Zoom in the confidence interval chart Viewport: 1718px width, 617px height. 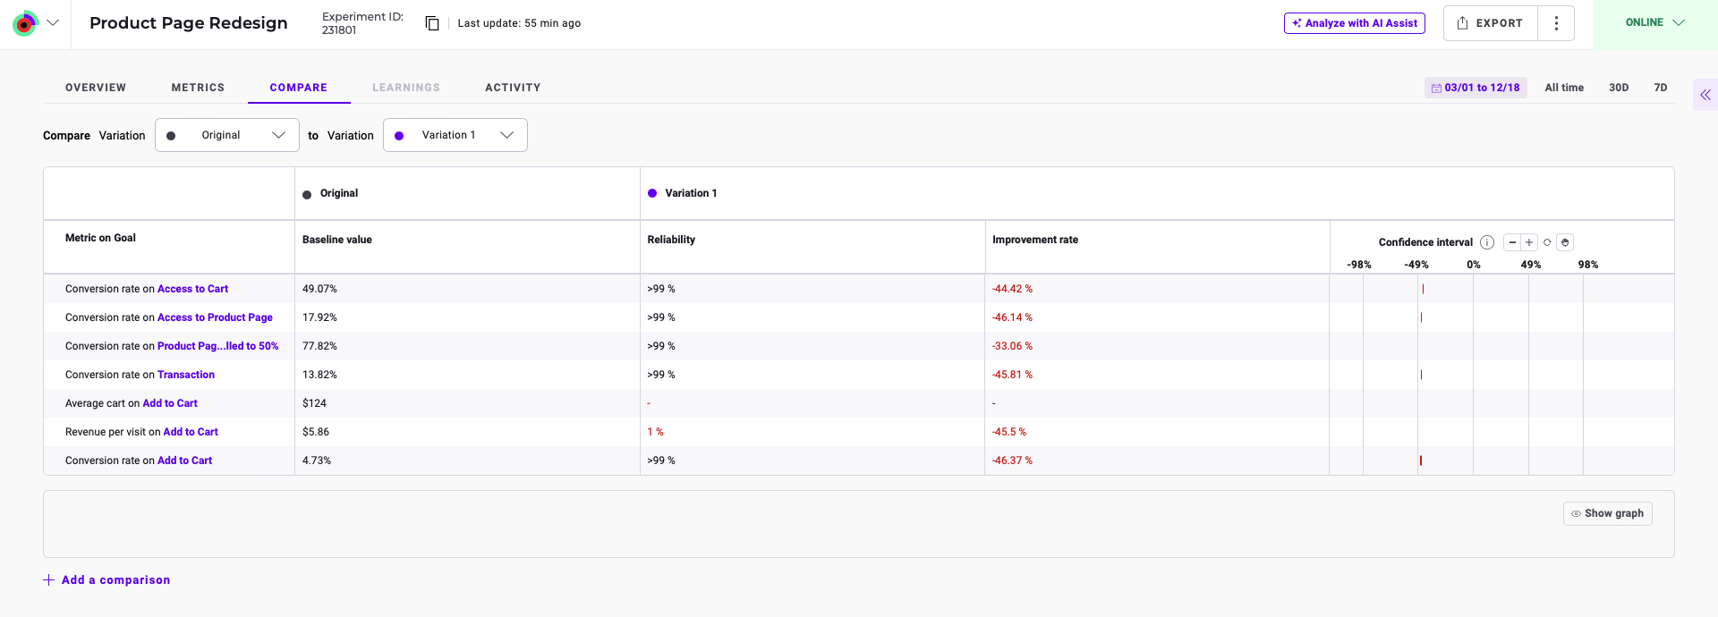[x=1529, y=242]
